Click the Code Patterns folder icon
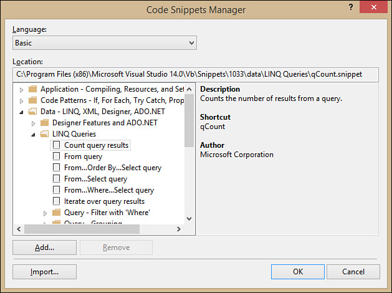 pyautogui.click(x=34, y=100)
